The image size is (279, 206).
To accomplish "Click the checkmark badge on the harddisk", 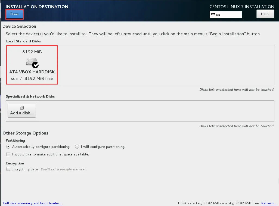I will click(35, 65).
